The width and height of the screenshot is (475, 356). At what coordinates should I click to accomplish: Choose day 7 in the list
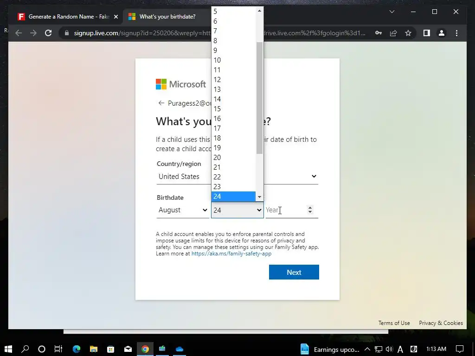tap(233, 31)
